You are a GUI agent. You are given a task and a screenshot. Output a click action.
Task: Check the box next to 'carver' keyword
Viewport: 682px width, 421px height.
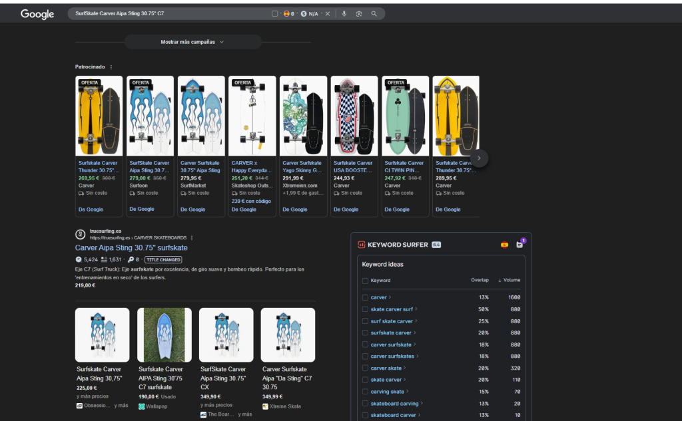[365, 297]
